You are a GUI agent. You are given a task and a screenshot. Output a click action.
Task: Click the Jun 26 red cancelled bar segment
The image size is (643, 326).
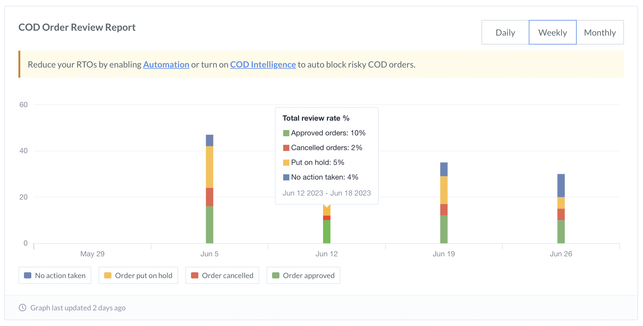(x=561, y=214)
